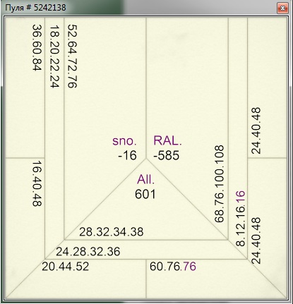
Task: Click the 20.44.52 entry
Action: 66,267
